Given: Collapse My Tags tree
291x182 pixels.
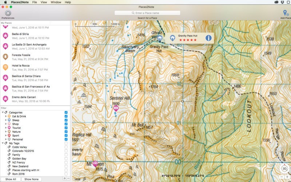Looking at the screenshot, I should coord(3,143).
